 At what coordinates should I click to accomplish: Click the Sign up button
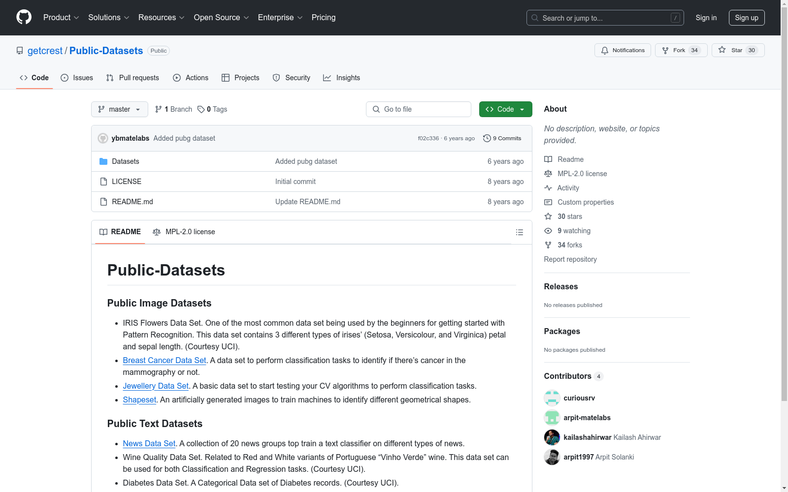pos(747,18)
